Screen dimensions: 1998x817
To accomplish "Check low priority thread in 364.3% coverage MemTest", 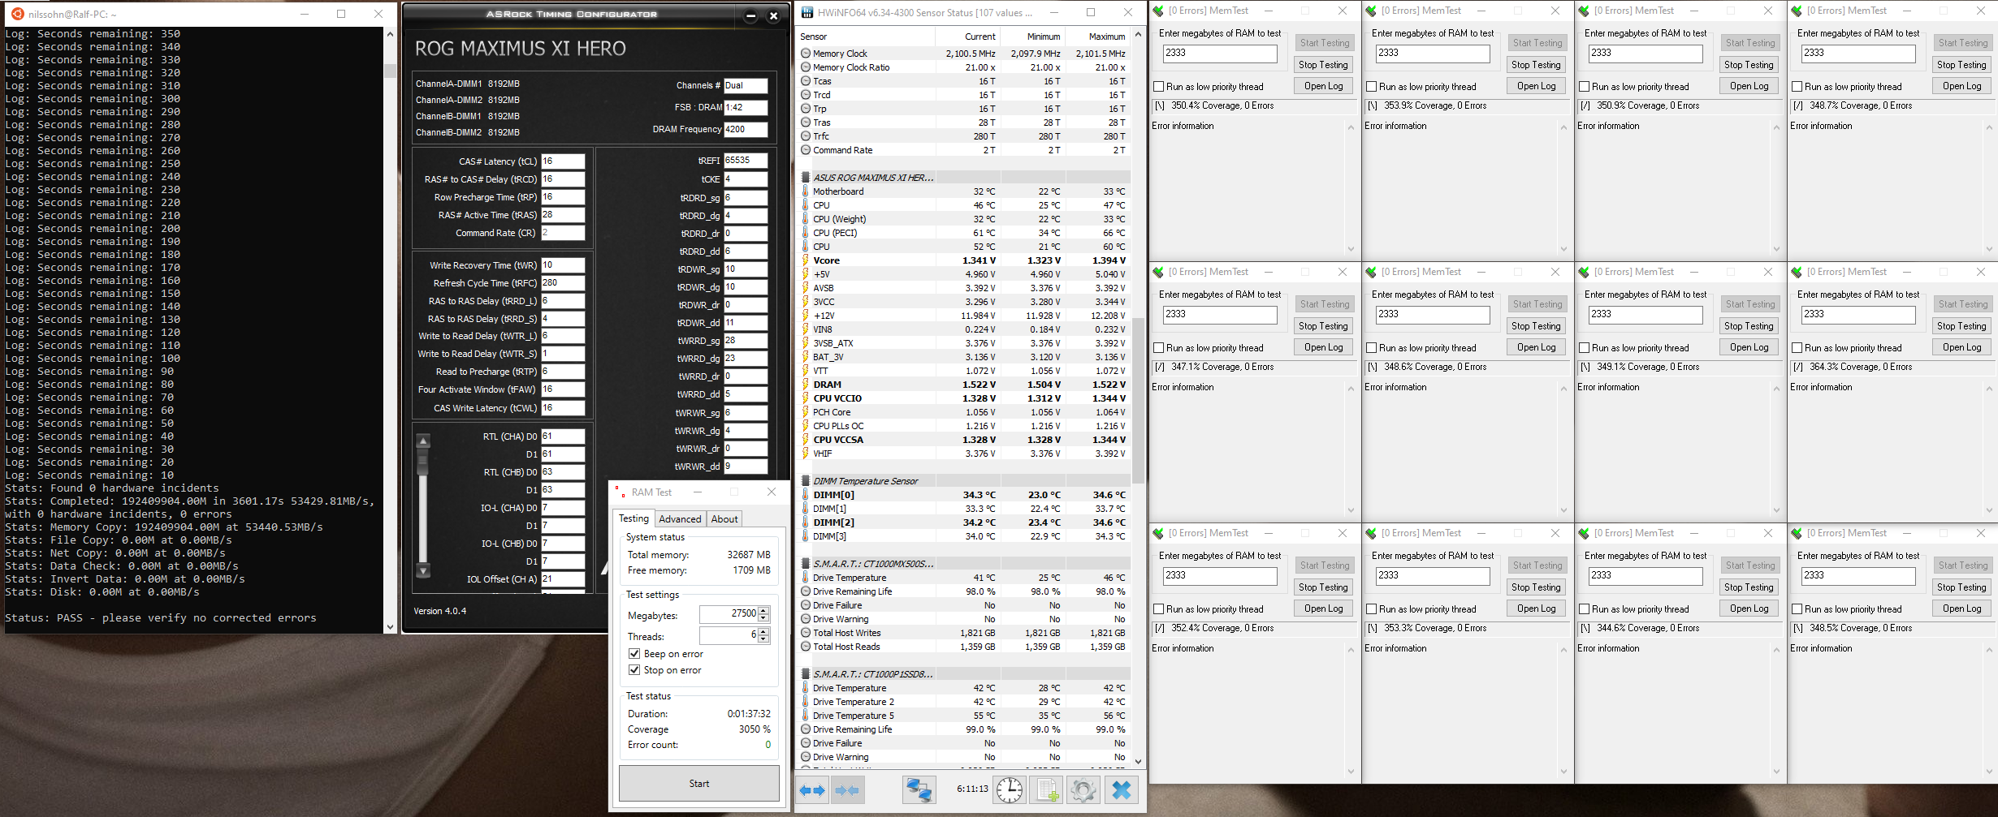I will (1797, 348).
